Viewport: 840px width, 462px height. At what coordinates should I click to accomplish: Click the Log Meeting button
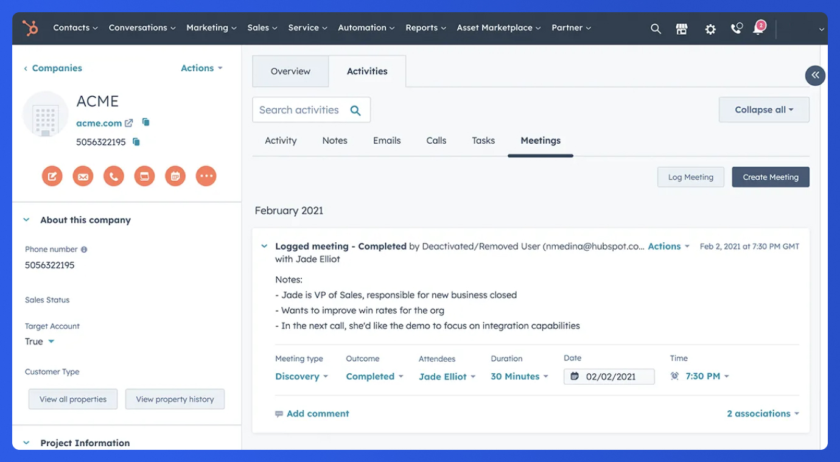[x=691, y=177]
